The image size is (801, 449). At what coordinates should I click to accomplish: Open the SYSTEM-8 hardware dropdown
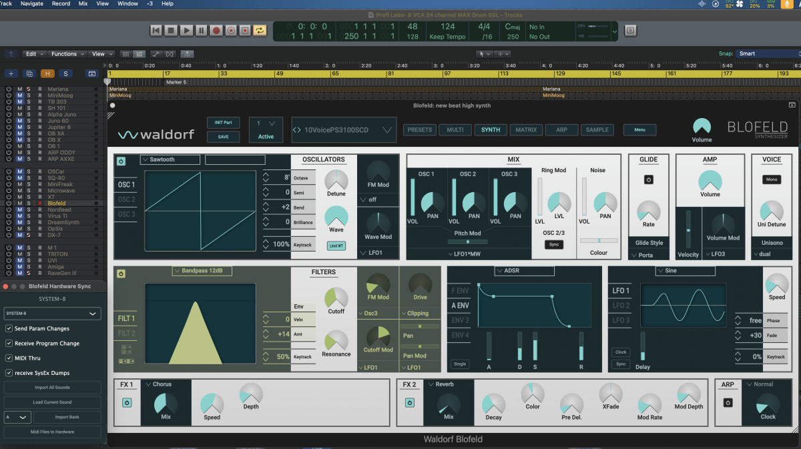pos(52,314)
